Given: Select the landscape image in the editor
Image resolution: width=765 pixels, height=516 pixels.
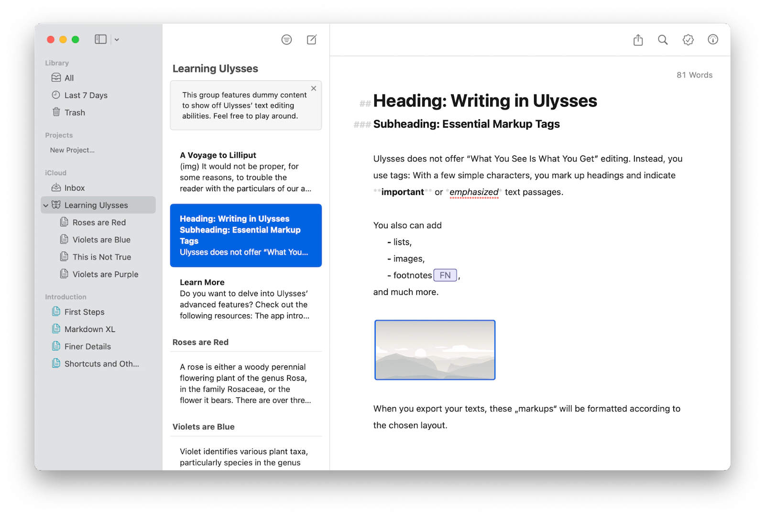Looking at the screenshot, I should point(435,350).
